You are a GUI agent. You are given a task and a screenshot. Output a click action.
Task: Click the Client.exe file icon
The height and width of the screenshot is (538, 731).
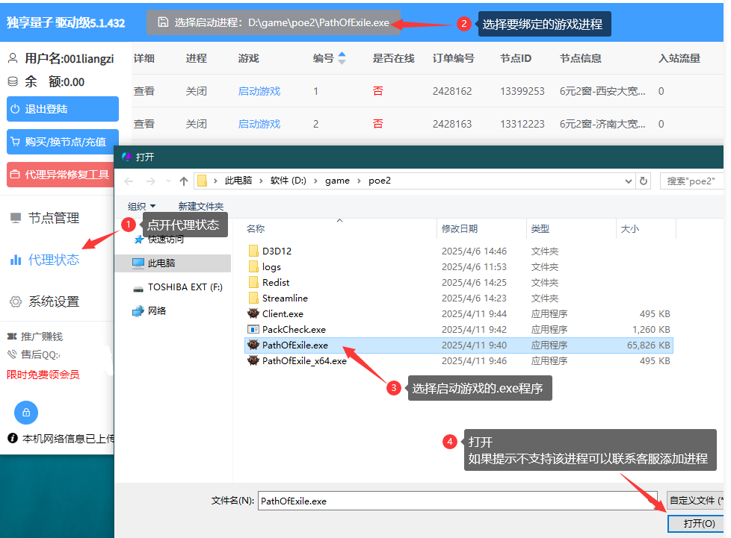tap(253, 313)
